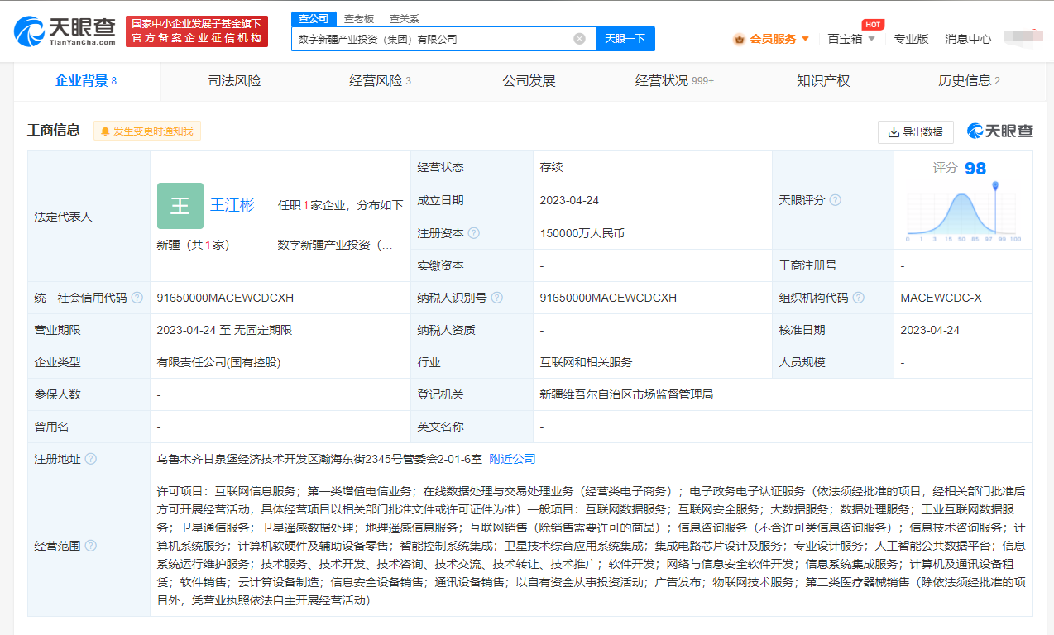The image size is (1054, 635).
Task: Open 数字新疆产业投资 company link under 王江彬
Action: click(335, 245)
